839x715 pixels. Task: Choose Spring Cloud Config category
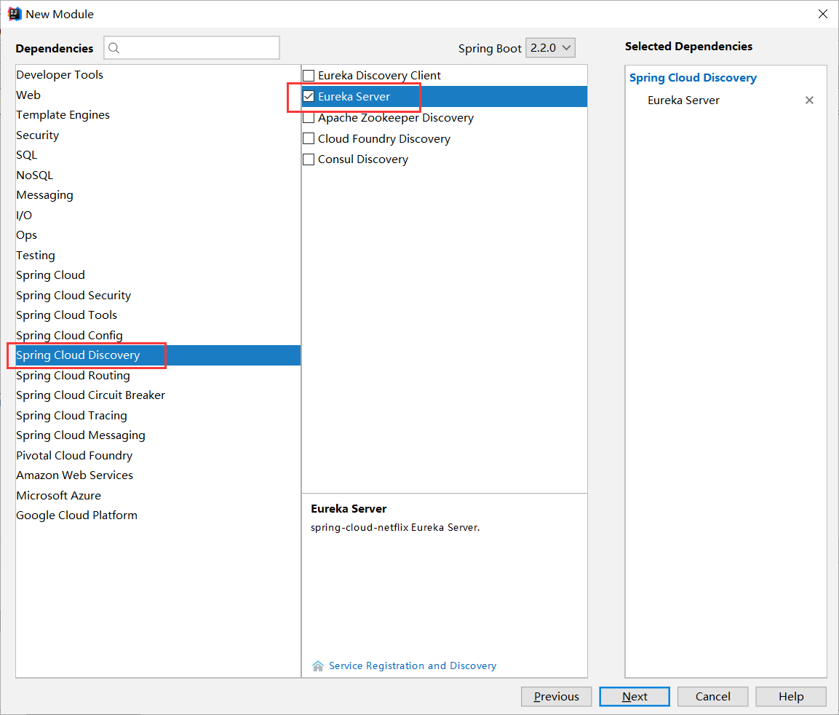point(158,335)
